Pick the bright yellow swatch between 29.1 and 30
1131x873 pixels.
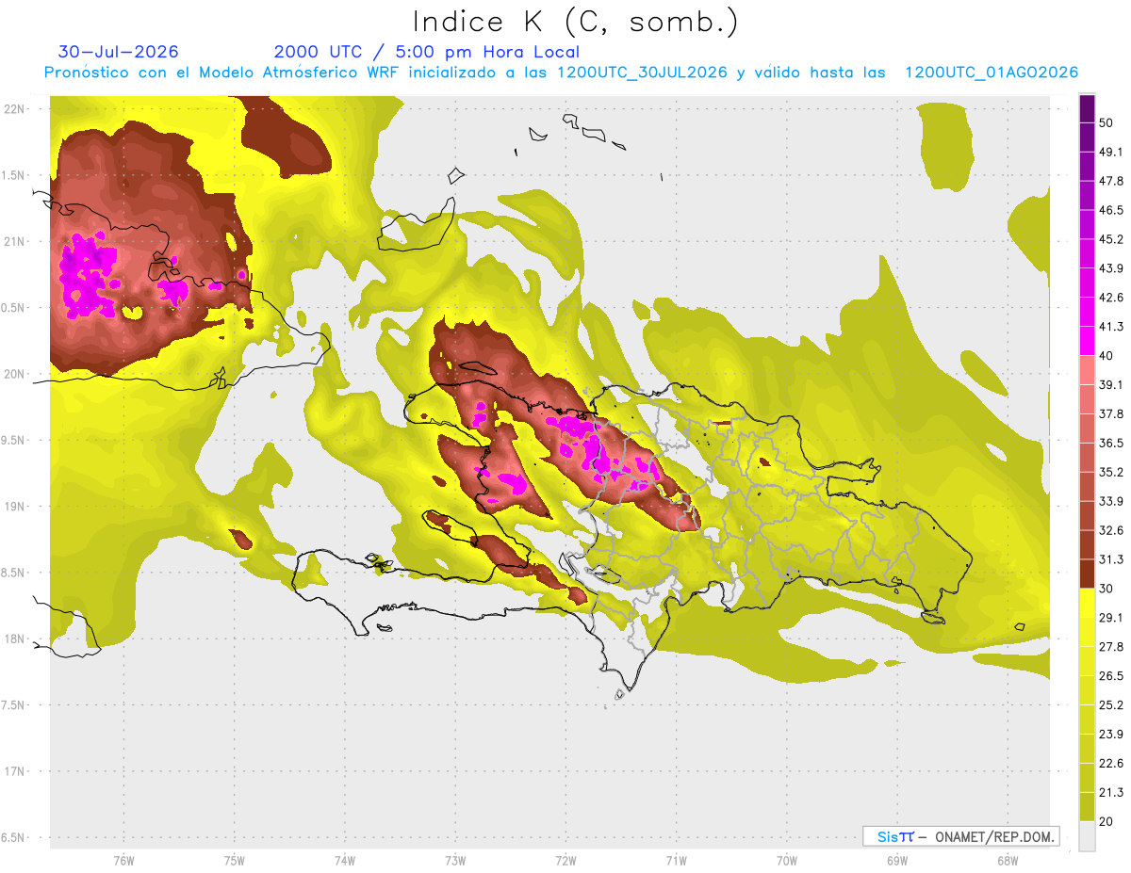[1087, 603]
